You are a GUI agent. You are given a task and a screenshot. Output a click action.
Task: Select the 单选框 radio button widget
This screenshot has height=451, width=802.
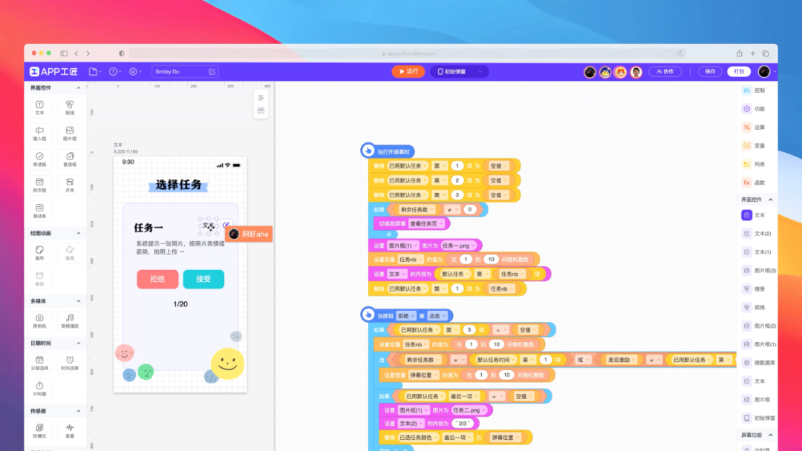point(39,159)
